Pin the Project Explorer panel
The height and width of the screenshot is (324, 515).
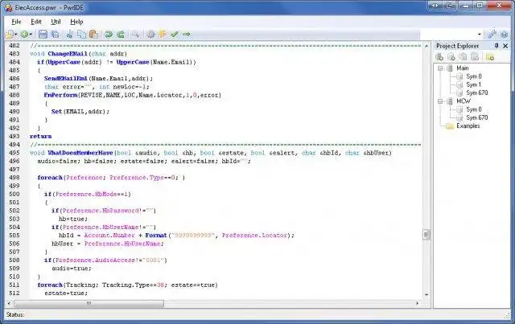(x=496, y=46)
